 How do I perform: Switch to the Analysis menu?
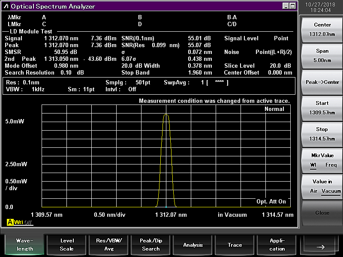click(193, 245)
